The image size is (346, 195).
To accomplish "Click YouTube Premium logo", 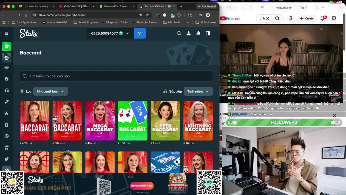I will point(230,18).
